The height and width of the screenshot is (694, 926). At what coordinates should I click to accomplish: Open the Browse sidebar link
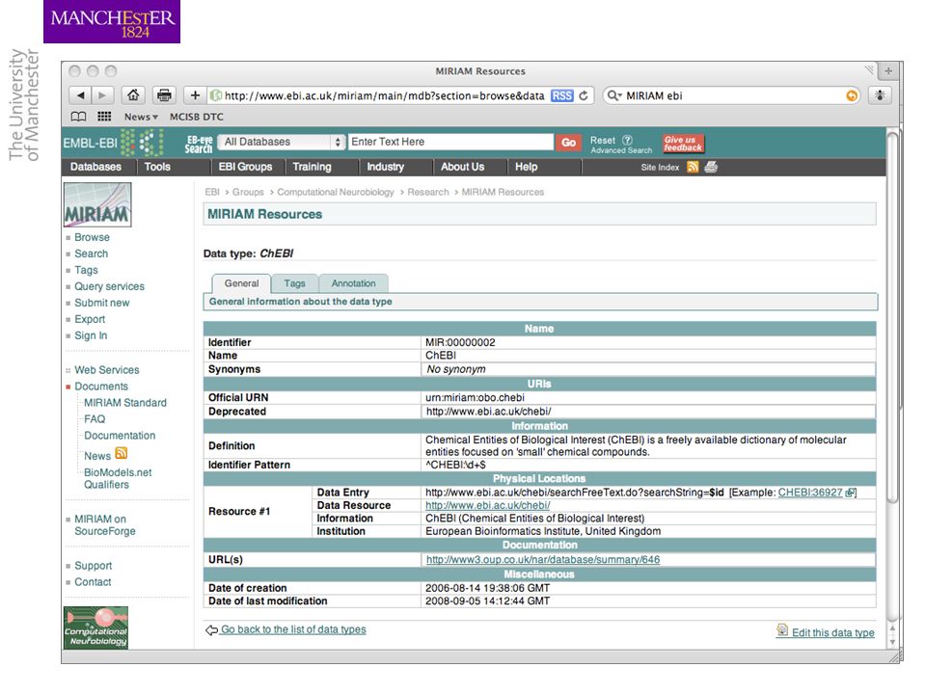pos(93,237)
